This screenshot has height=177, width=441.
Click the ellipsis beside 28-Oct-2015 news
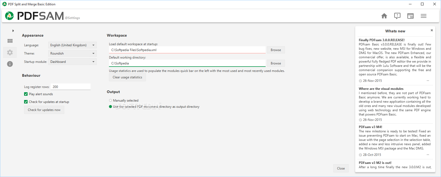pyautogui.click(x=428, y=155)
